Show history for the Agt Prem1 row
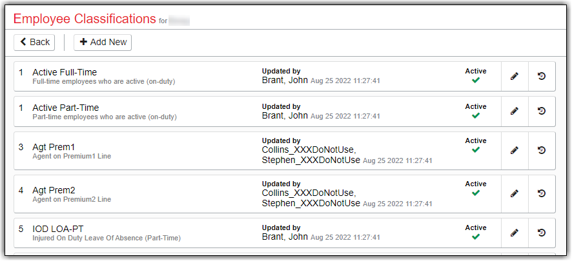Image resolution: width=572 pixels, height=261 pixels. 542,150
